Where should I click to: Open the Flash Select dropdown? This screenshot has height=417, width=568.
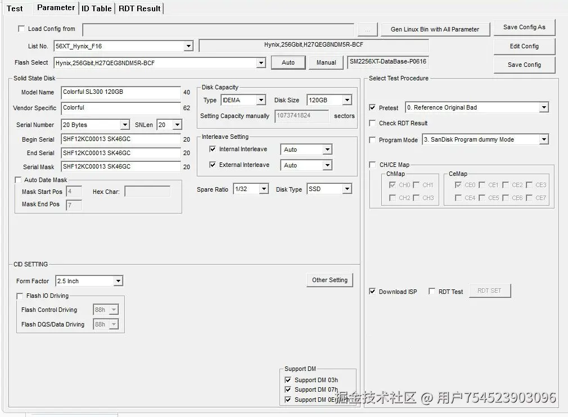[261, 63]
